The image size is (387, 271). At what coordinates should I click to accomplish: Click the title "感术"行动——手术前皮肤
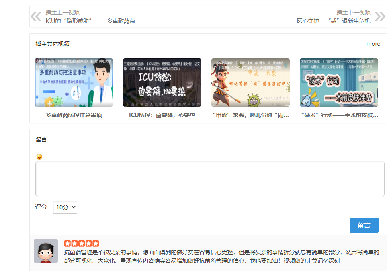[339, 115]
